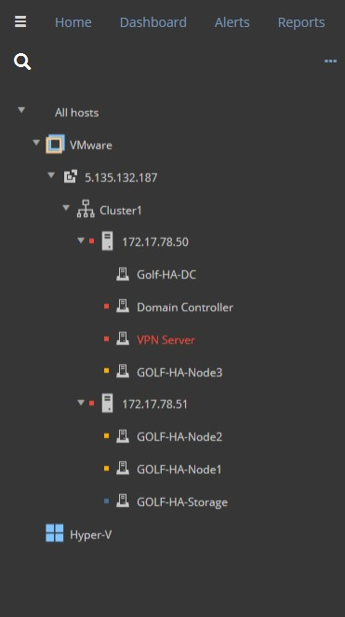345x617 pixels.
Task: Click the vCenter icon beside 5.135.132.187
Action: pos(71,177)
